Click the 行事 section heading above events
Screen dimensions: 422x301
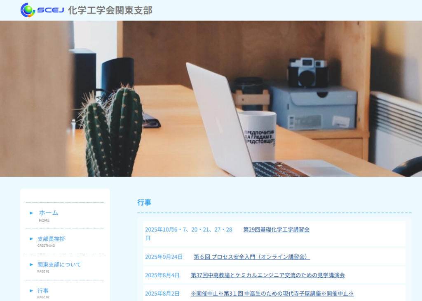(x=144, y=202)
